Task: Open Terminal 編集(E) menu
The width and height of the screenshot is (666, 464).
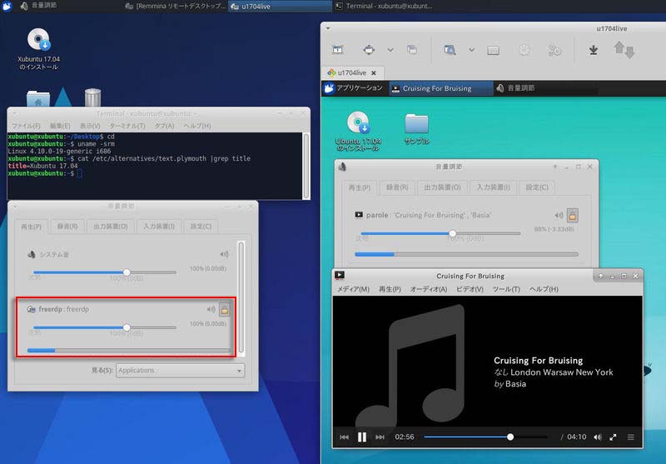Action: pos(60,126)
